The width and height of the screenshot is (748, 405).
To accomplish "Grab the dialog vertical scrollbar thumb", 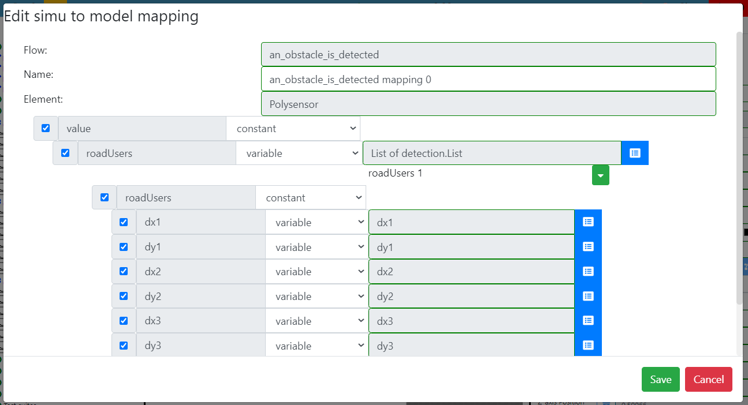I will [739, 167].
